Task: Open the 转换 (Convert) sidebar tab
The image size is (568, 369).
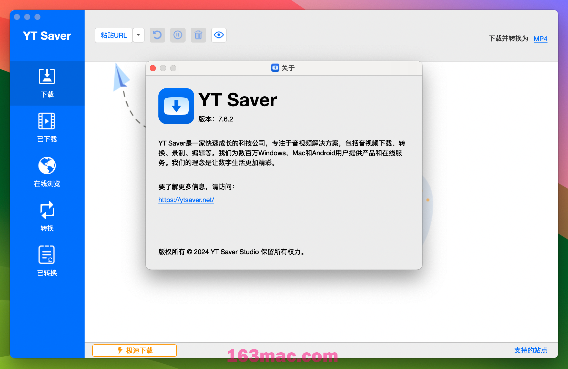Action: click(x=47, y=217)
